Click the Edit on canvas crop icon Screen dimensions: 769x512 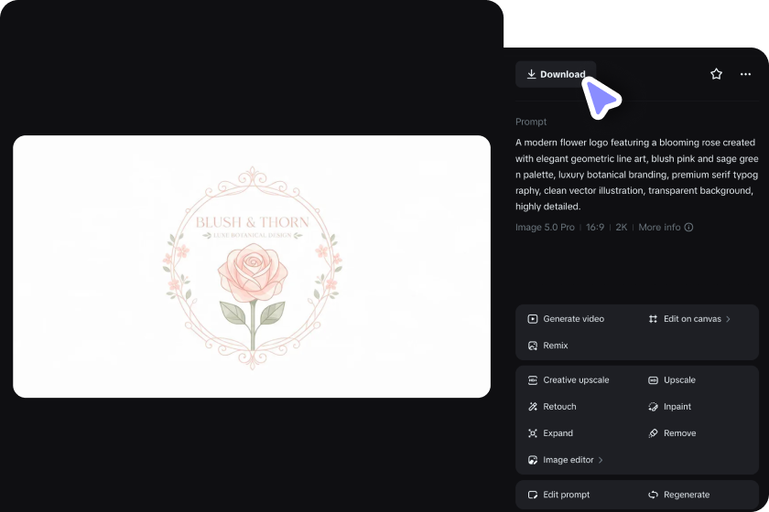pyautogui.click(x=653, y=319)
